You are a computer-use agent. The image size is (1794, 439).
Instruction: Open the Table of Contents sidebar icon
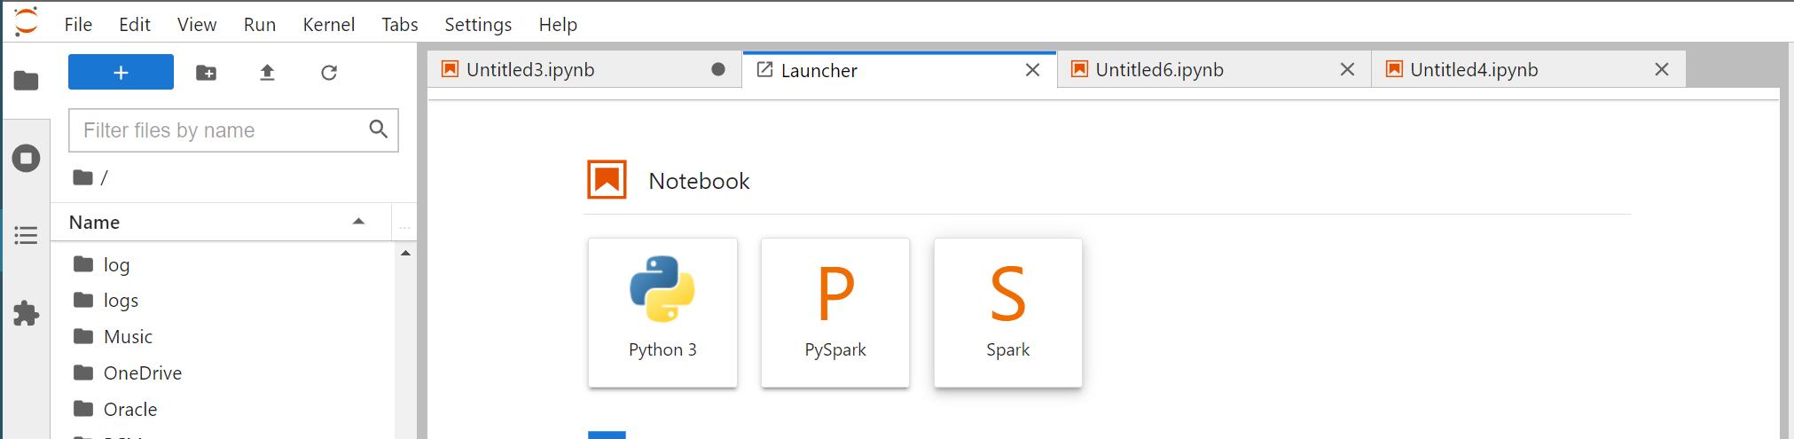(x=27, y=236)
